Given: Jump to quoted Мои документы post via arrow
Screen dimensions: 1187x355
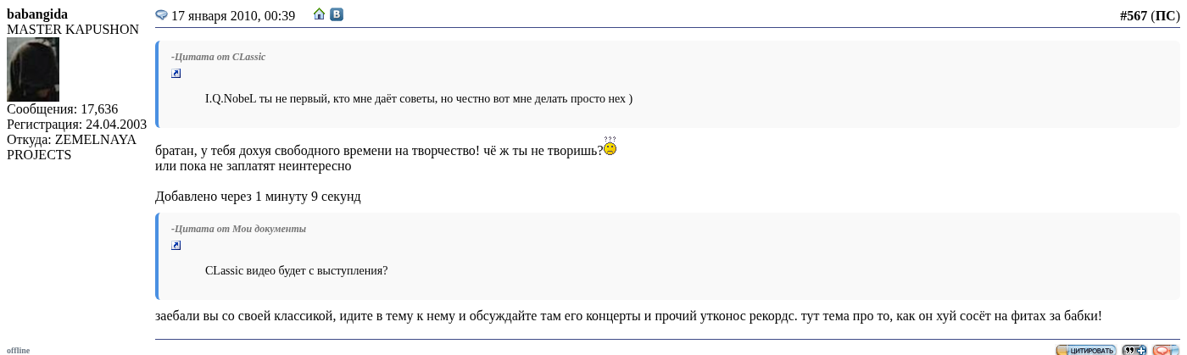Looking at the screenshot, I should click(176, 246).
